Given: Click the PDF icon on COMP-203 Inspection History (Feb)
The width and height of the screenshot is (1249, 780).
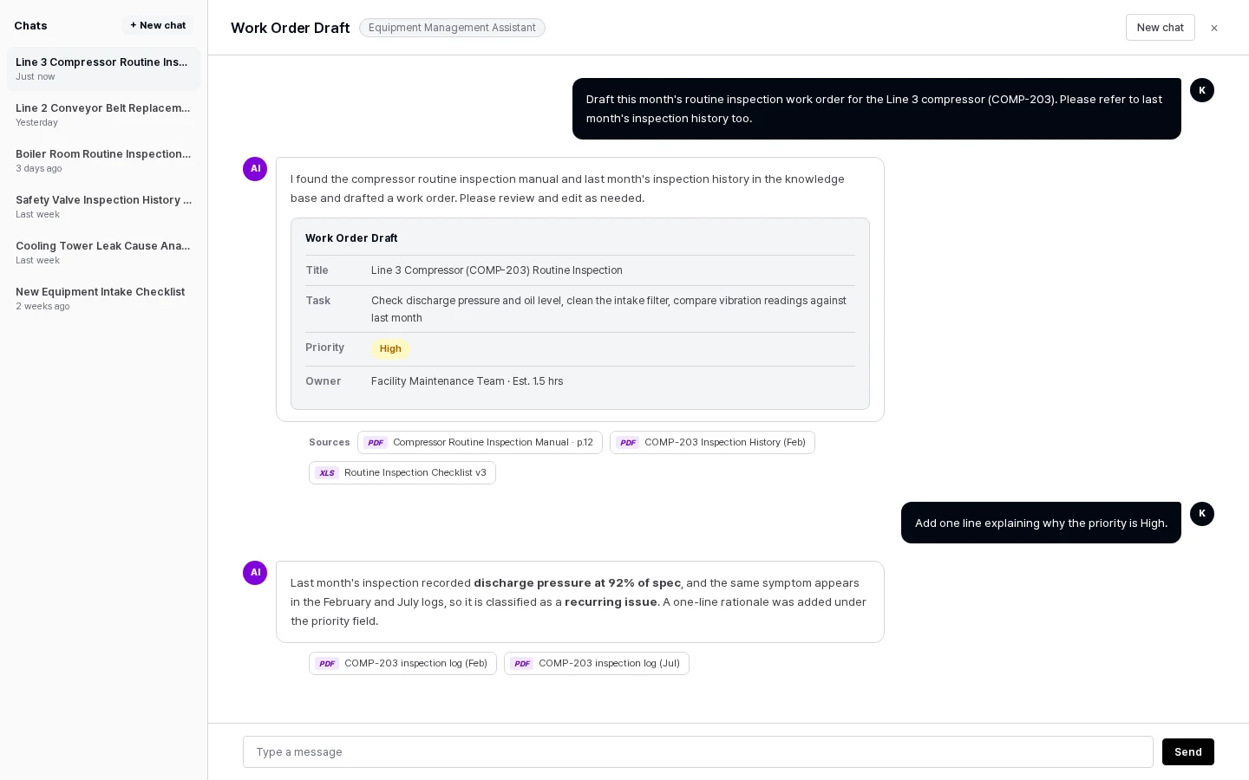Looking at the screenshot, I should 628,443.
